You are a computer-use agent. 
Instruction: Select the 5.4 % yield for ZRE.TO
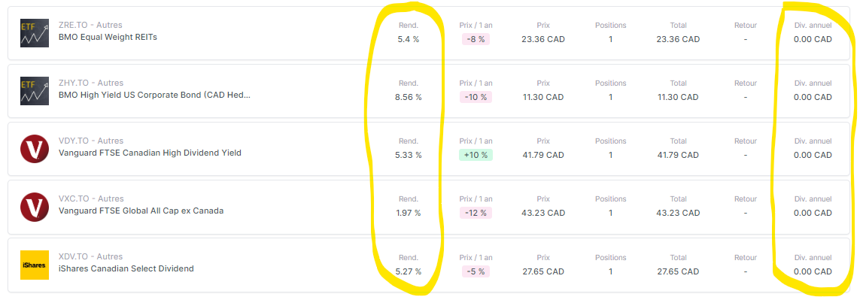point(409,39)
